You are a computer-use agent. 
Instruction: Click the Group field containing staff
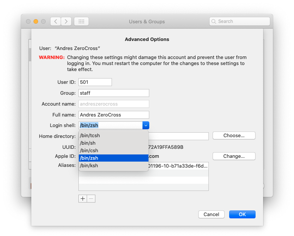click(x=113, y=93)
